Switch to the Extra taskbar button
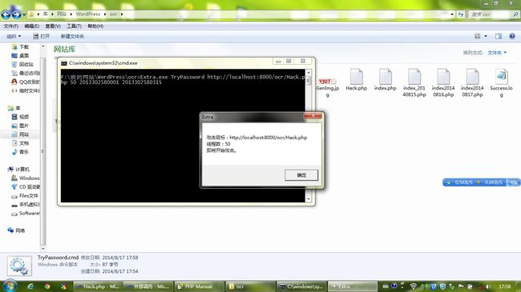The width and height of the screenshot is (521, 292). click(352, 286)
